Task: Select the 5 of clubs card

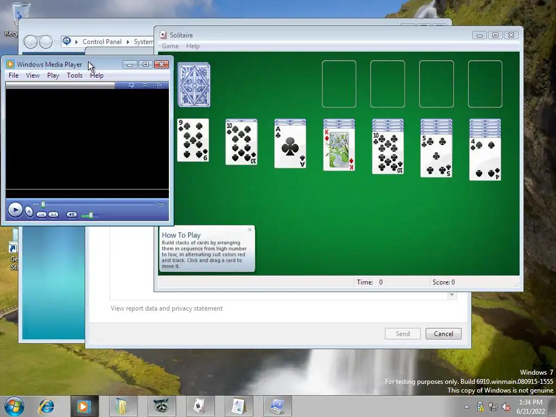Action: coord(436,156)
